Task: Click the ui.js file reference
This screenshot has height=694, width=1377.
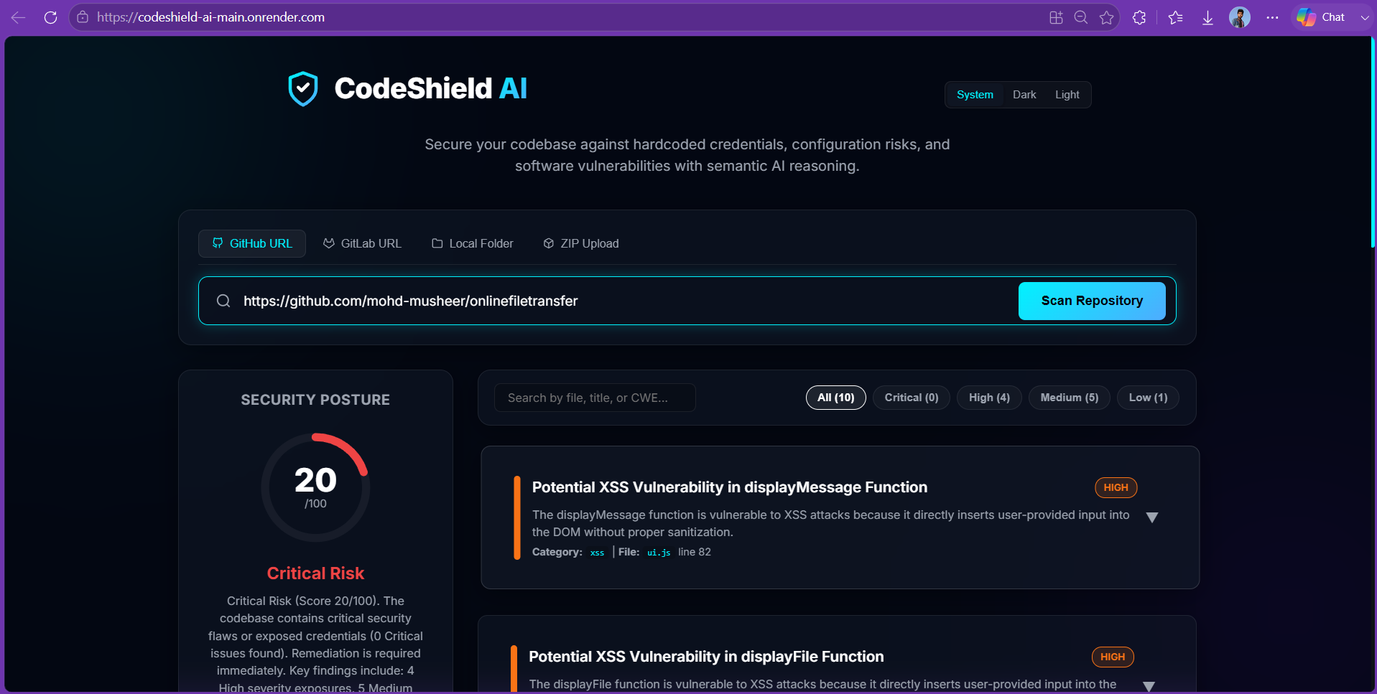Action: pos(659,553)
